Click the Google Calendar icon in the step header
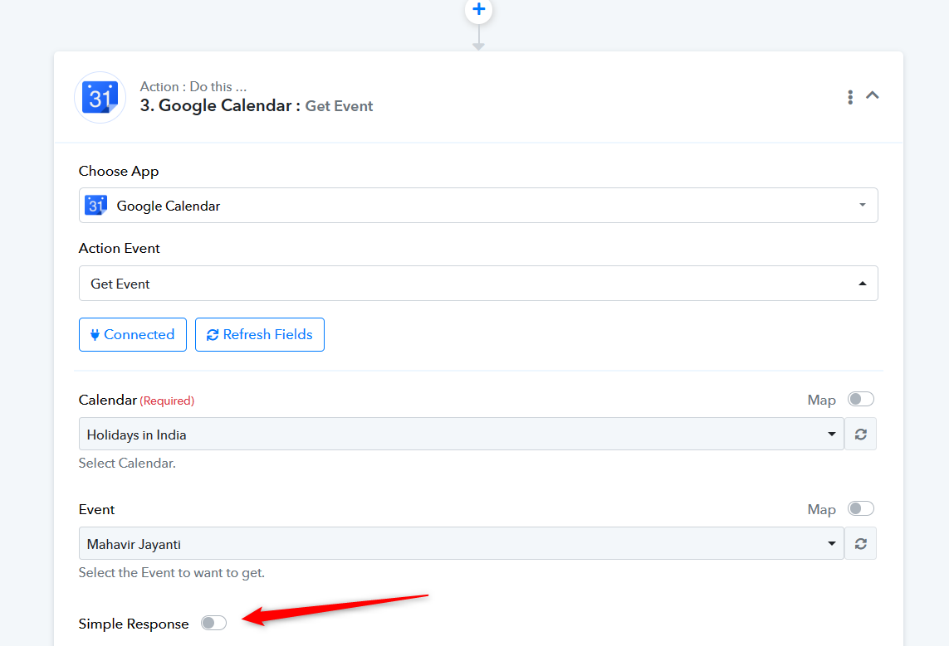 100,98
